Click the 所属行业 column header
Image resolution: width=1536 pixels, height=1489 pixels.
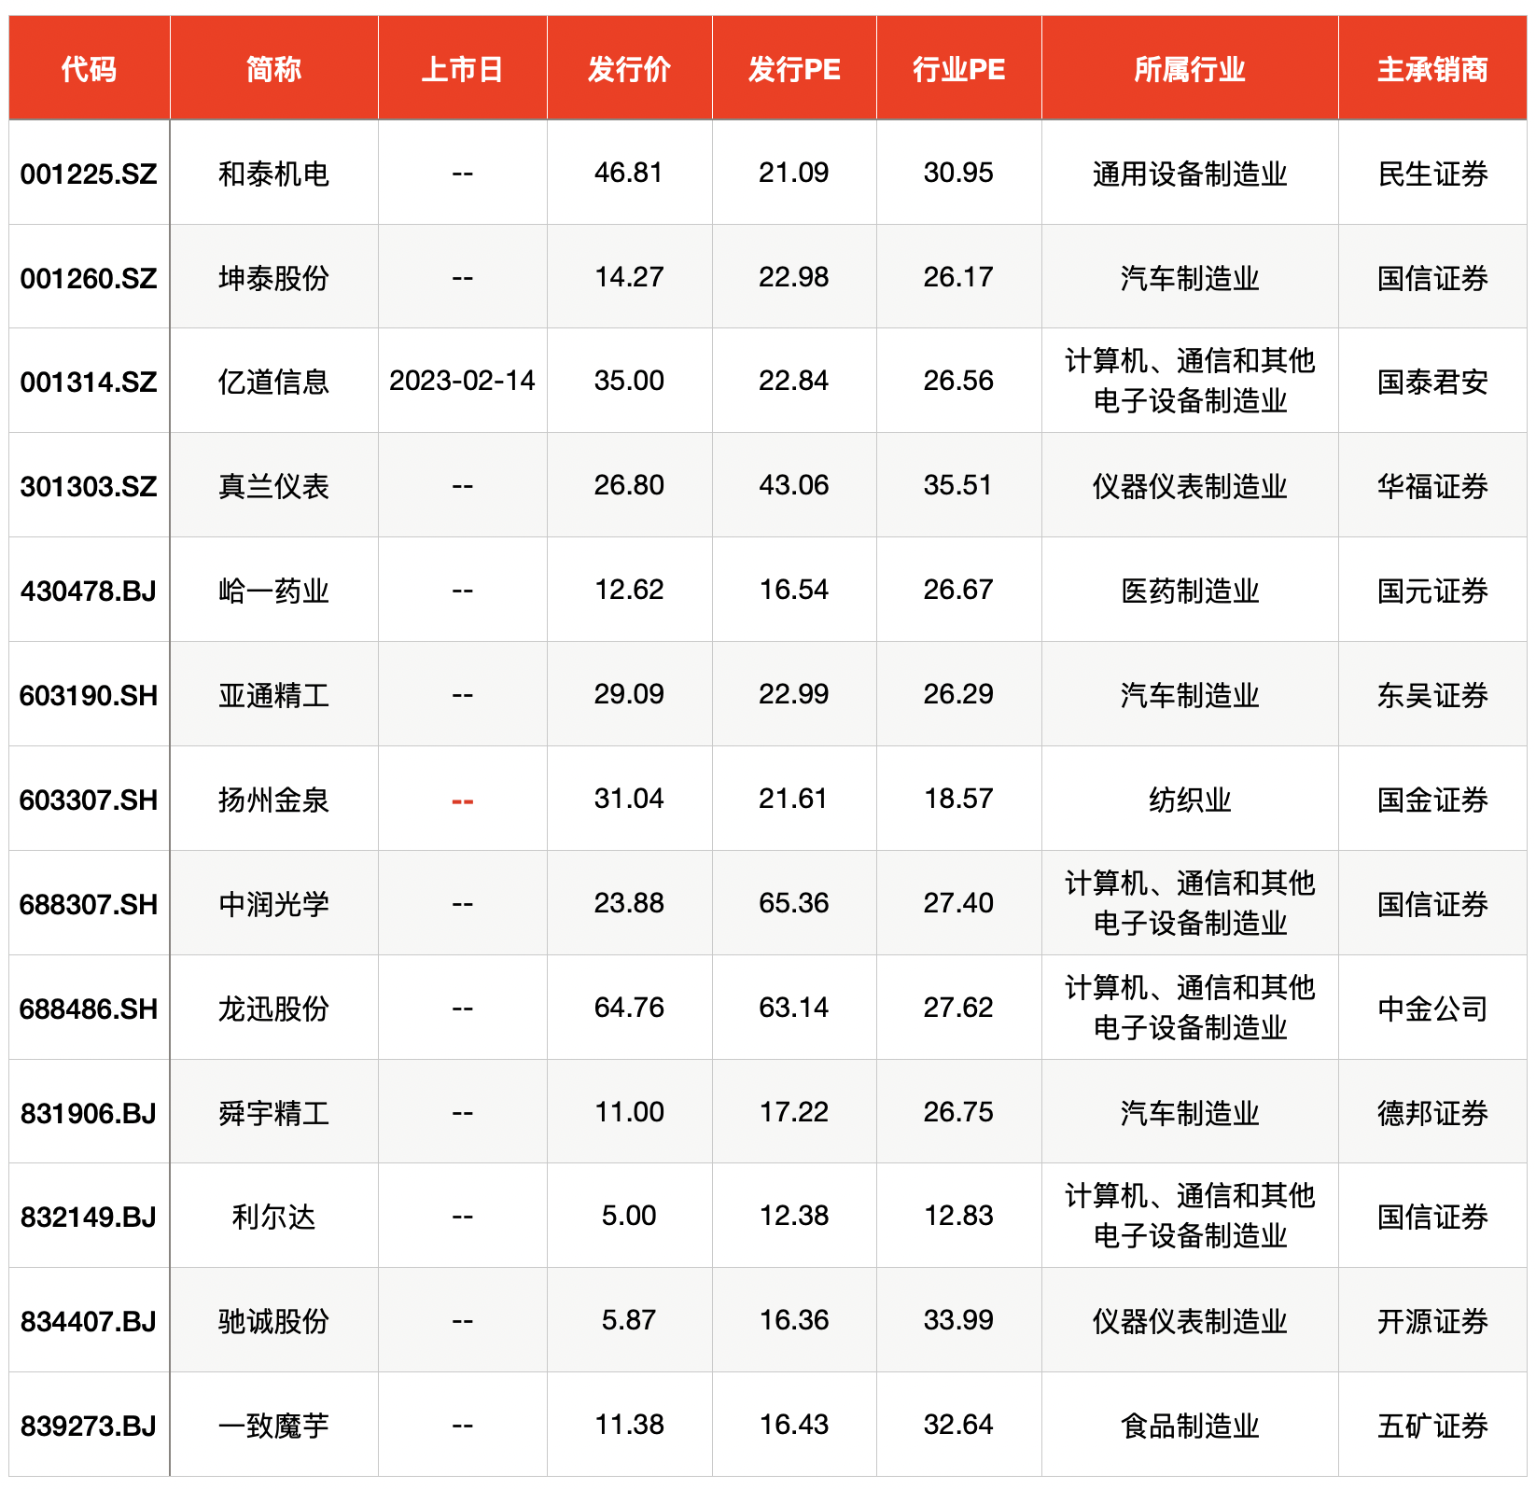tap(1190, 69)
